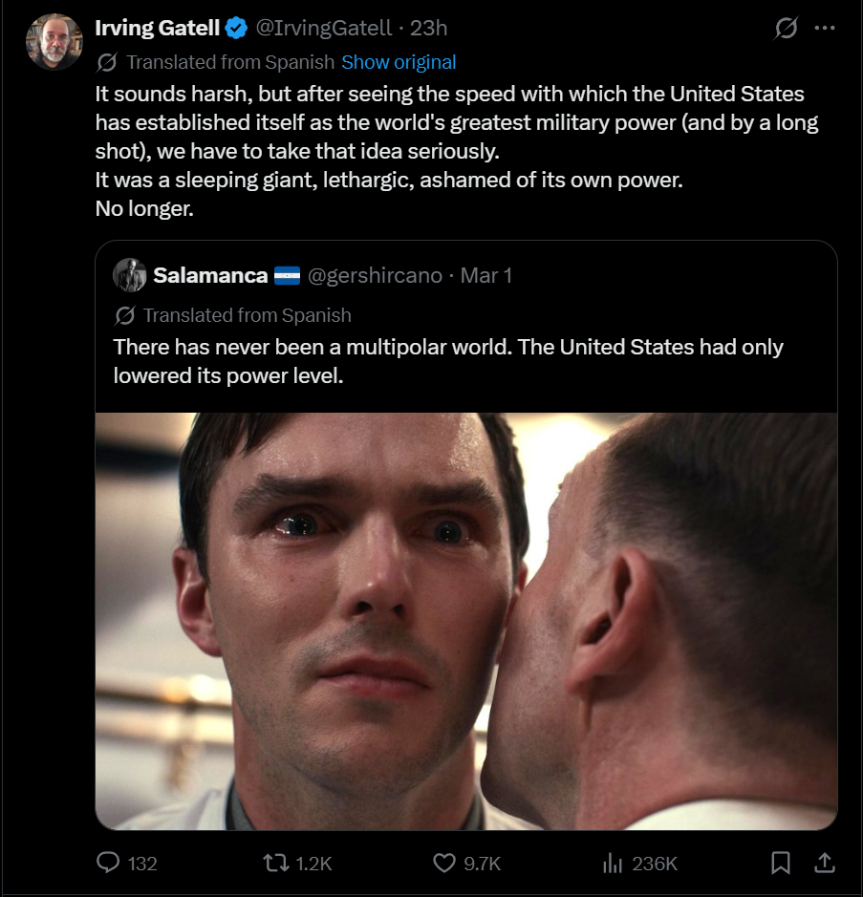Repost this tweet using retweet icon

pos(274,864)
